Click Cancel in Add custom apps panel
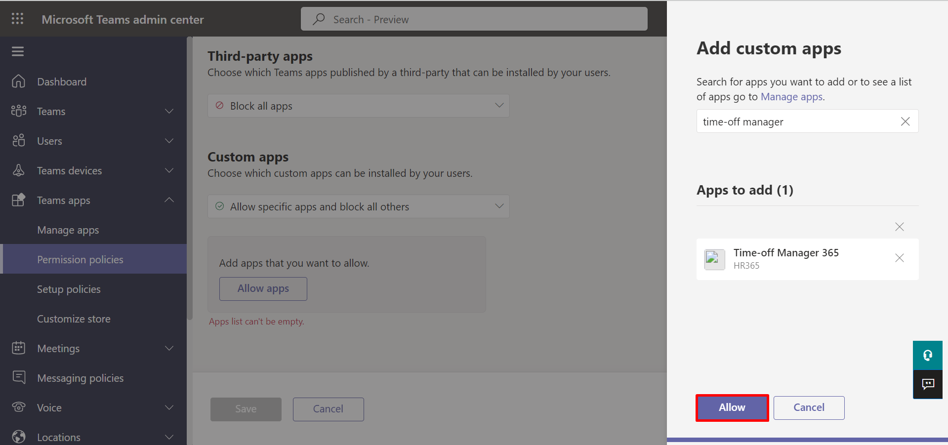 click(x=809, y=407)
